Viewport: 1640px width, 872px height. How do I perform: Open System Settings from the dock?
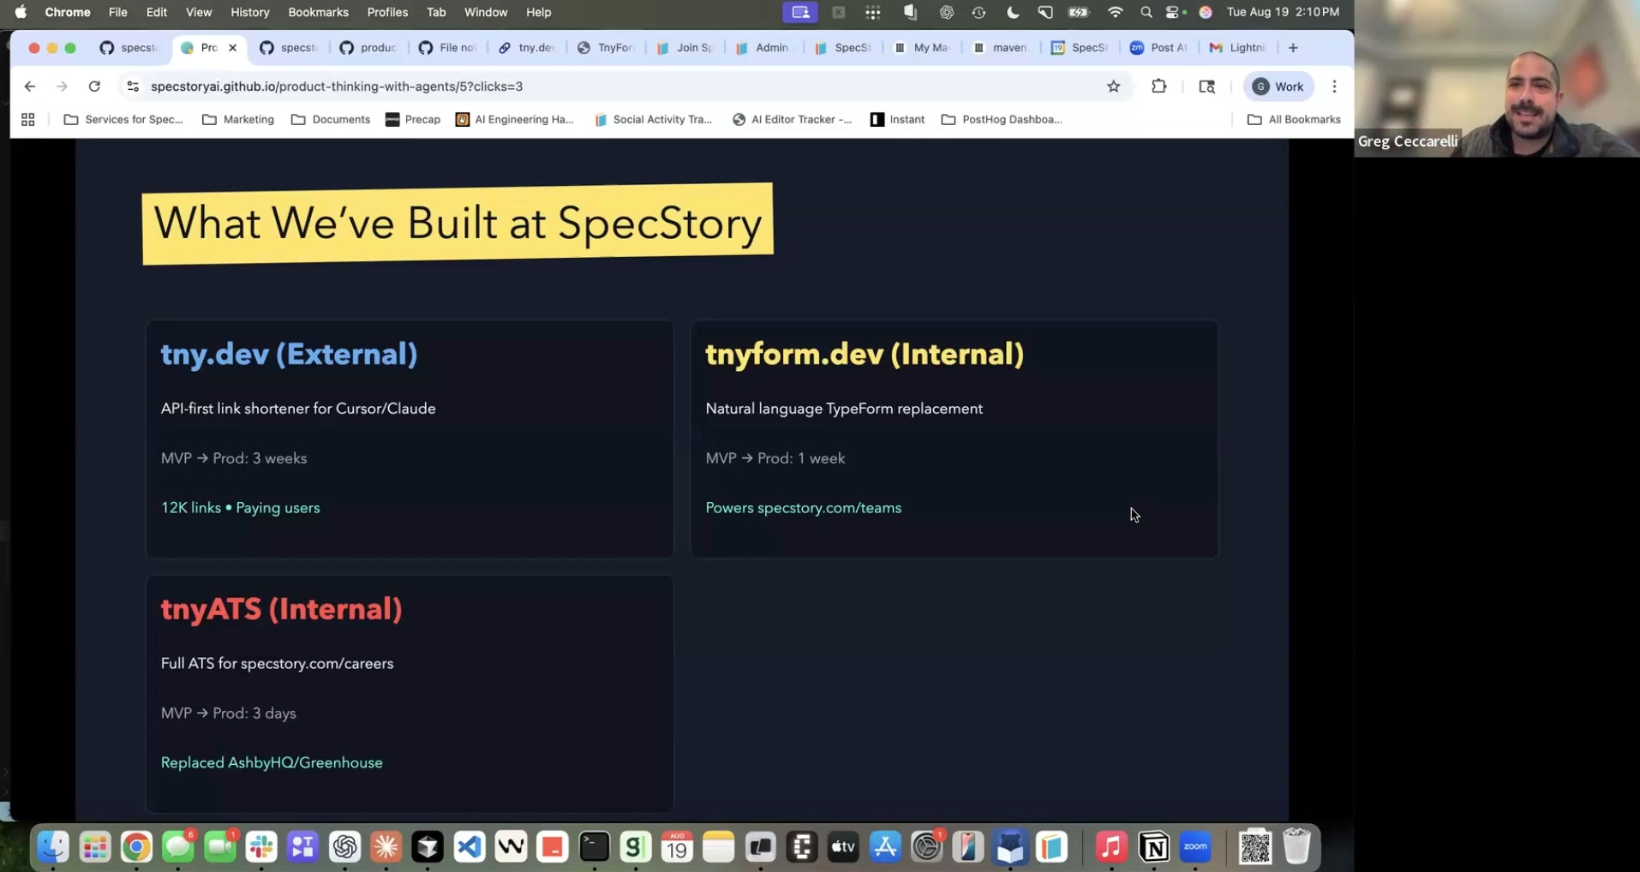pos(926,847)
